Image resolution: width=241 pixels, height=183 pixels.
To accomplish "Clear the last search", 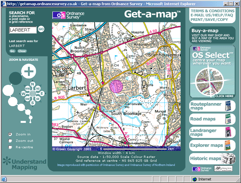I will [x=22, y=51].
